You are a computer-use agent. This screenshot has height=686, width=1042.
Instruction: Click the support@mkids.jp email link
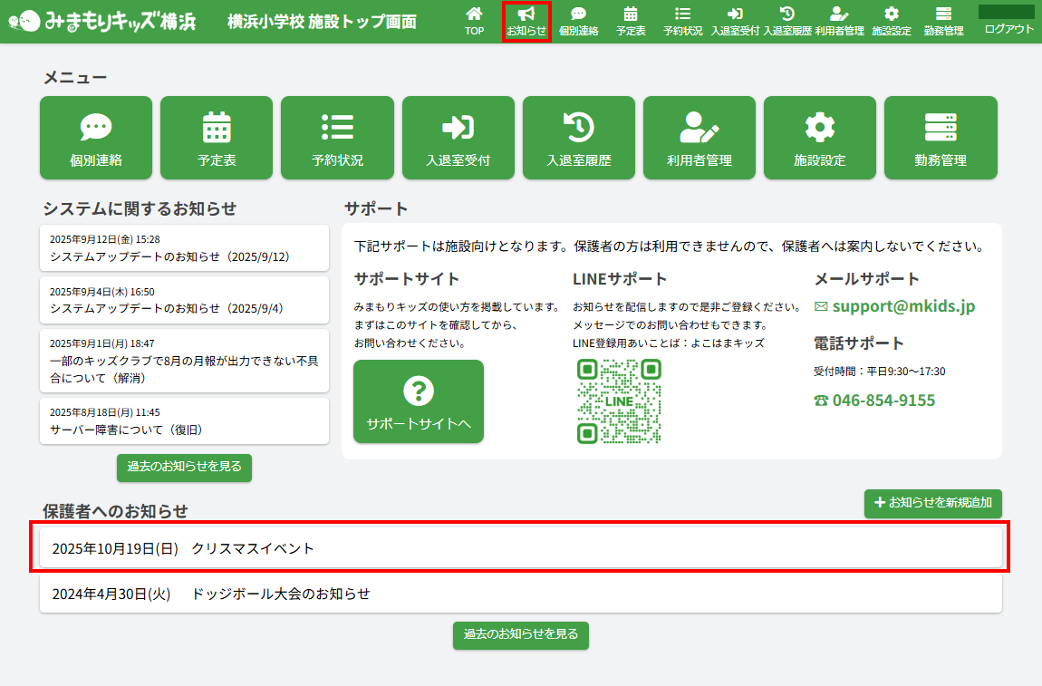[x=903, y=306]
